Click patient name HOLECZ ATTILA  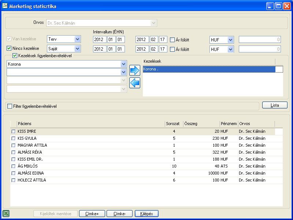[32, 180]
